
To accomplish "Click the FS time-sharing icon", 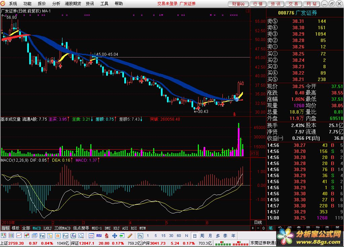I will (140, 236).
